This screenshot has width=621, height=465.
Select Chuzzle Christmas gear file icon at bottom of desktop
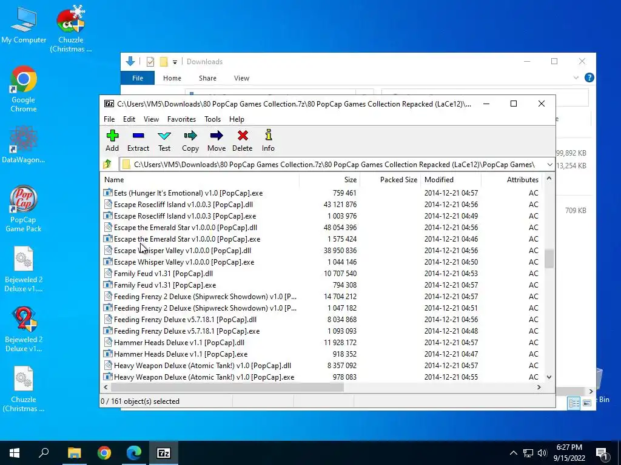[x=24, y=389]
